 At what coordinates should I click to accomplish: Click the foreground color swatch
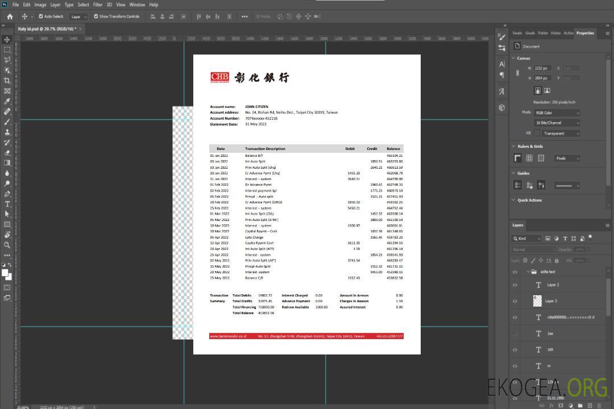[x=5, y=273]
